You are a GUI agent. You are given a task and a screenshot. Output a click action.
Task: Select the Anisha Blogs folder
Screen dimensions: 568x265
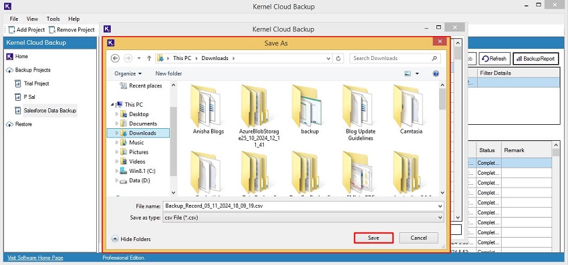coord(208,109)
